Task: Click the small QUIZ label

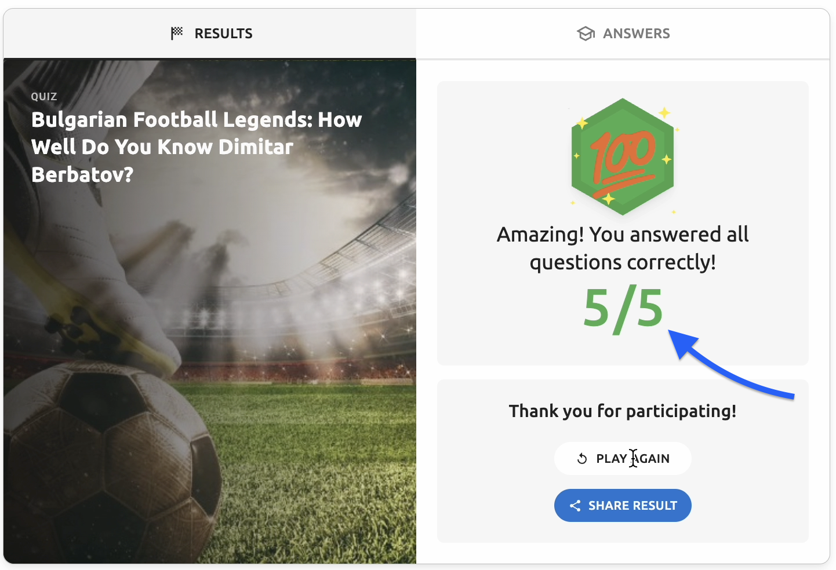Action: 44,97
